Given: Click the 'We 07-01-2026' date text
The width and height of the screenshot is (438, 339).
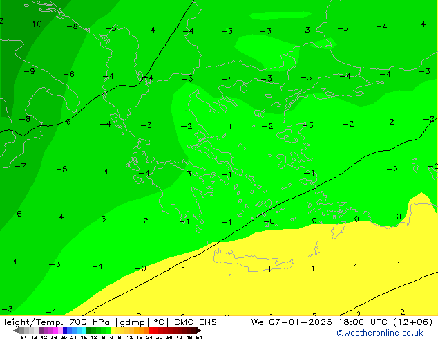Looking at the screenshot, I should [x=292, y=322].
